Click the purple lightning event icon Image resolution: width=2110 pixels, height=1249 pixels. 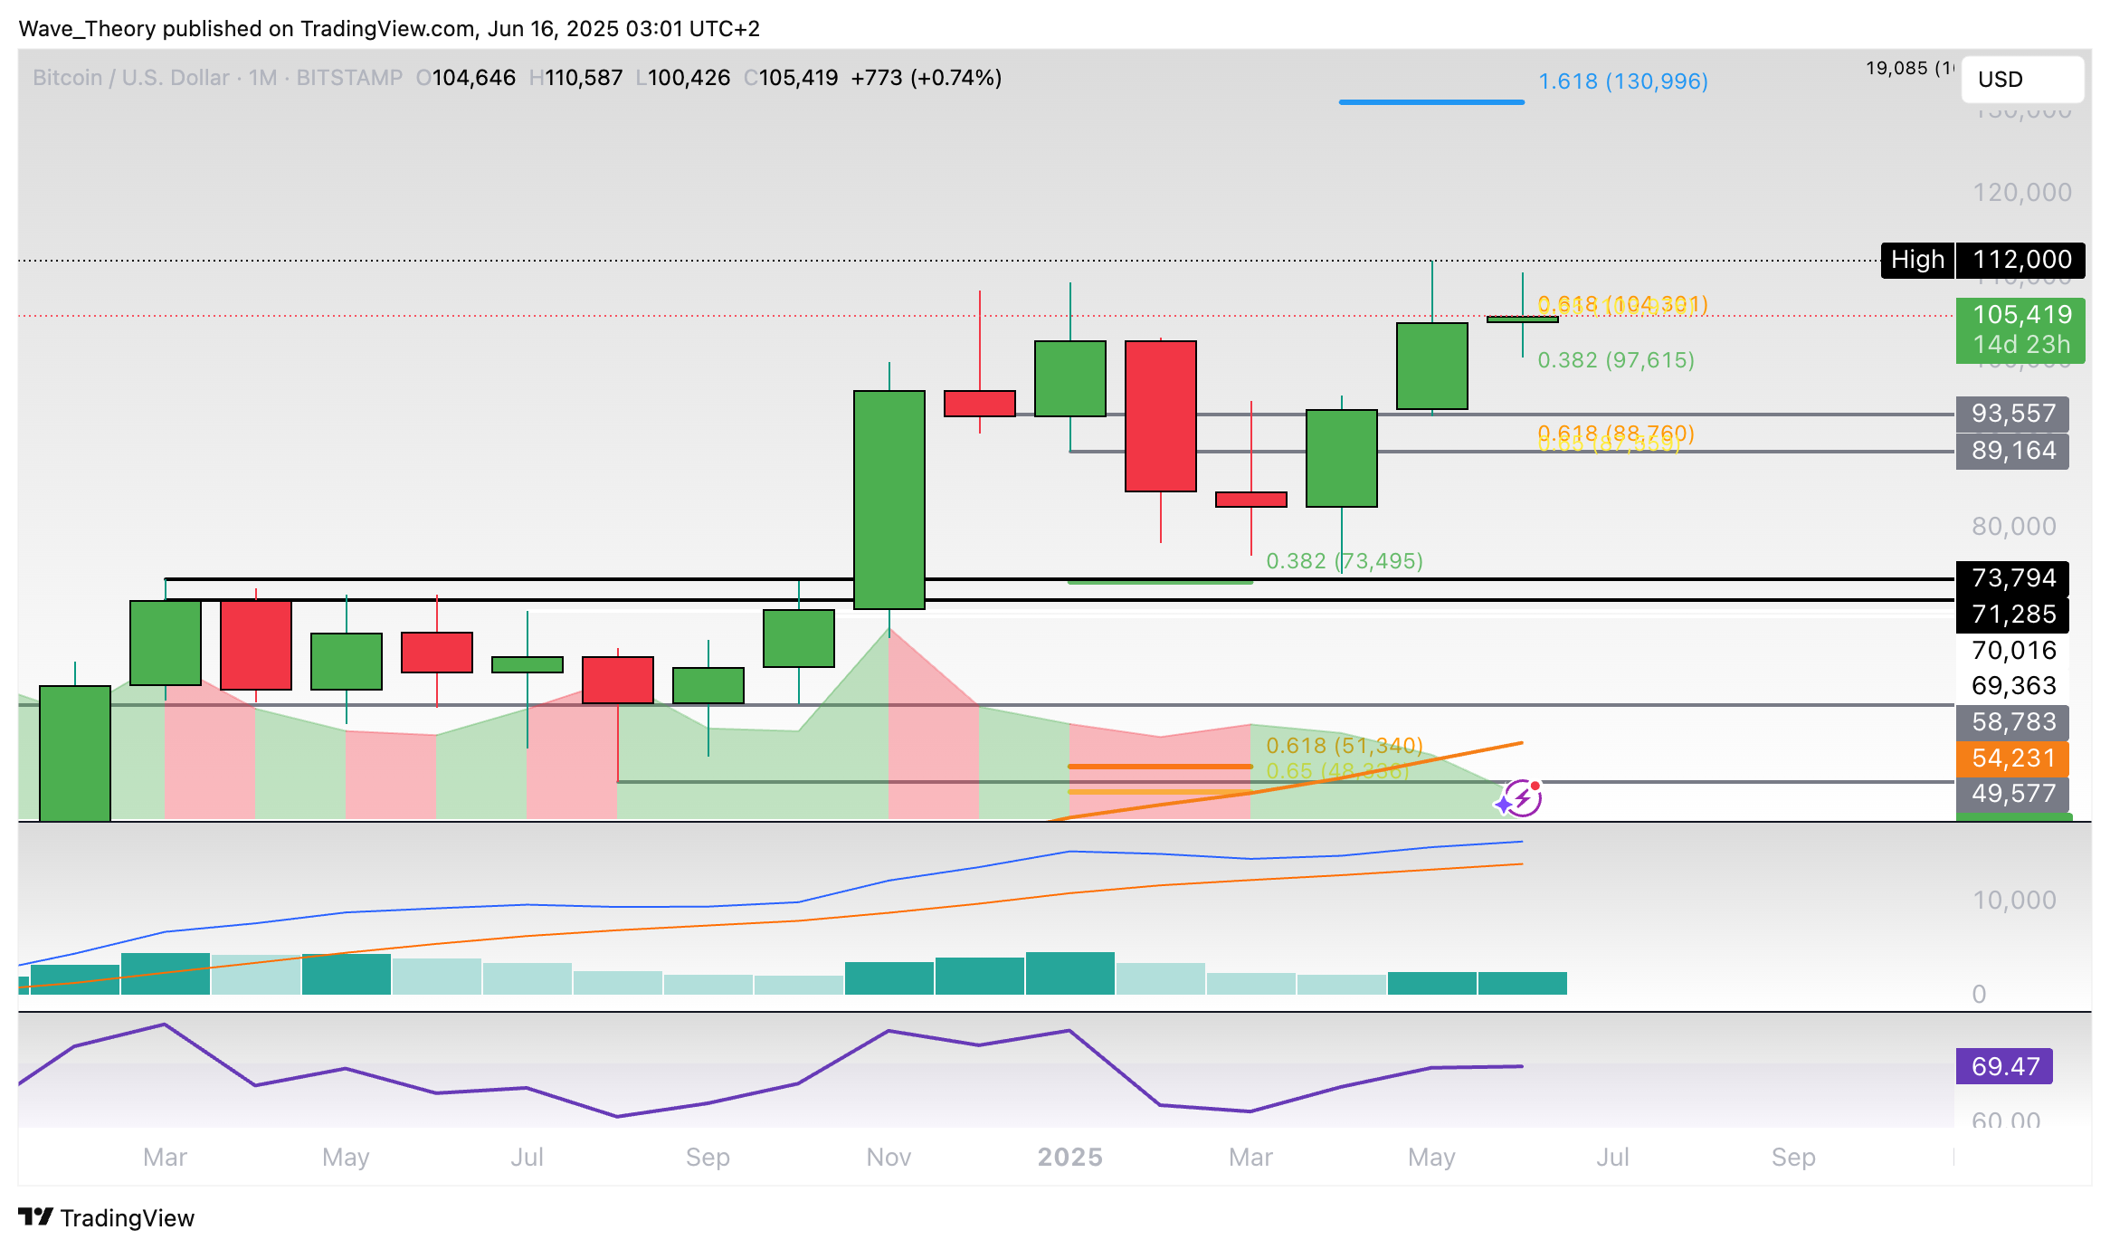click(x=1522, y=798)
